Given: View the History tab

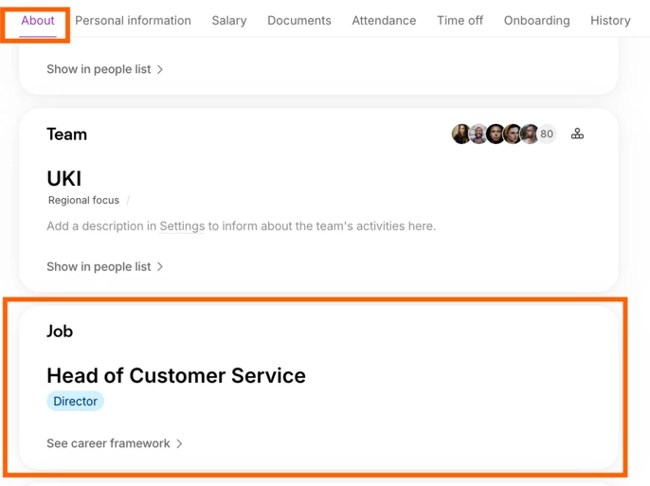Looking at the screenshot, I should click(610, 21).
